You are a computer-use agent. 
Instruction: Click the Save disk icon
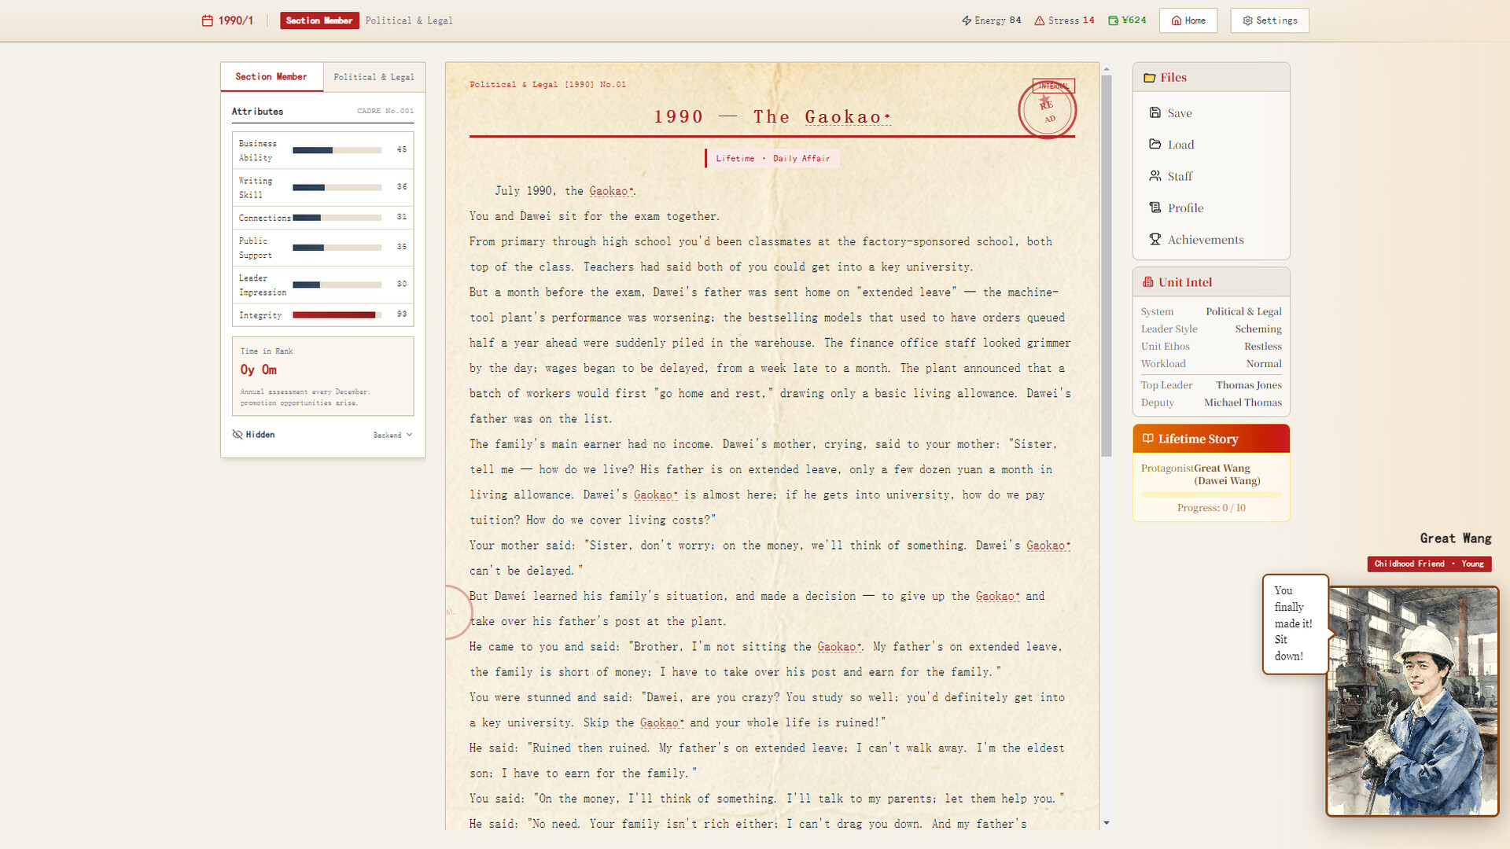[1155, 112]
